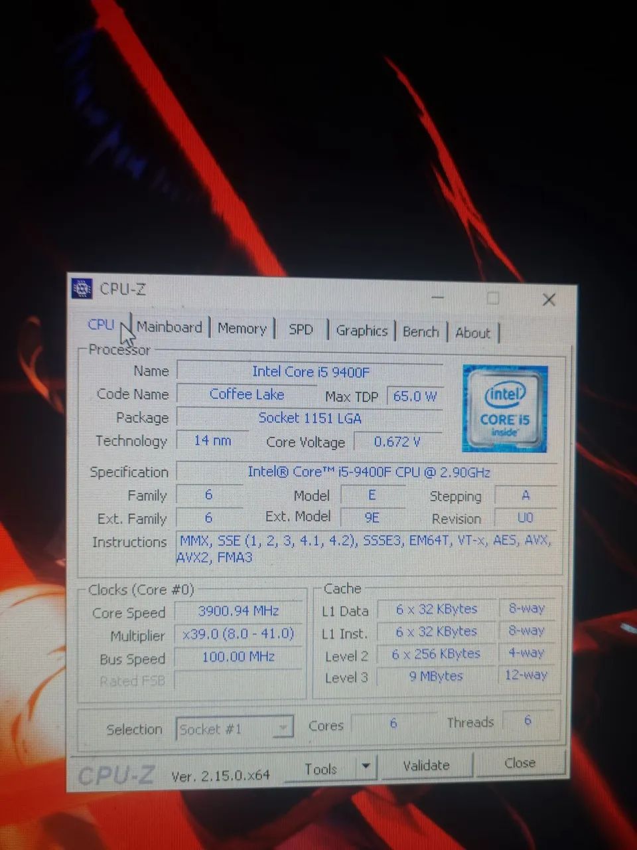Switch to the SPD tab
The height and width of the screenshot is (850, 637).
click(301, 329)
